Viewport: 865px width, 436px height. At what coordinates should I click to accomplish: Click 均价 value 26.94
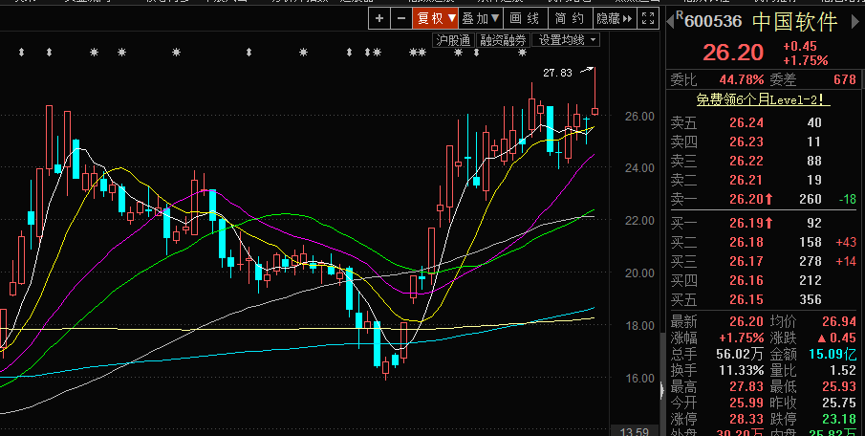[838, 321]
